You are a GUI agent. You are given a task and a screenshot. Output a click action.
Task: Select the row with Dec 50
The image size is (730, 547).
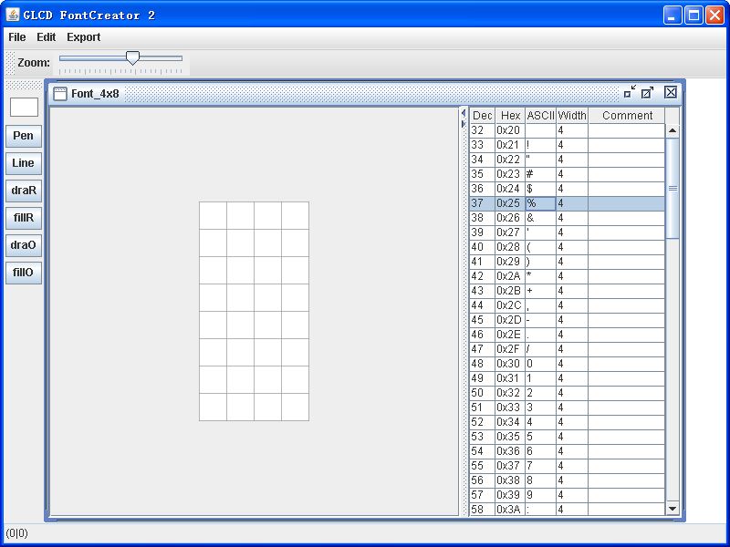(x=567, y=393)
